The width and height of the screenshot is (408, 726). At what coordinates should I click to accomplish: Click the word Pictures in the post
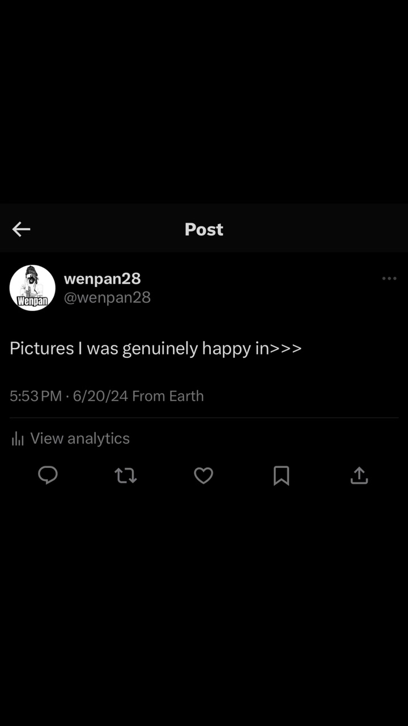point(42,348)
